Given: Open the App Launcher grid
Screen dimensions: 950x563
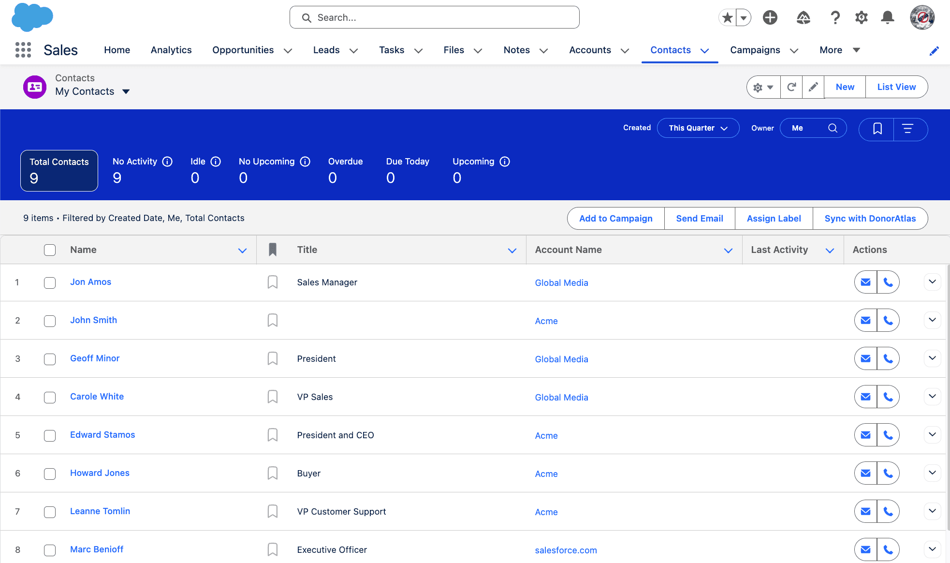Looking at the screenshot, I should pyautogui.click(x=23, y=50).
